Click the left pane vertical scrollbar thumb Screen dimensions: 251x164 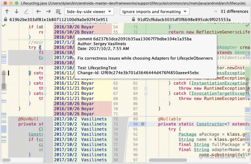[x=4, y=80]
